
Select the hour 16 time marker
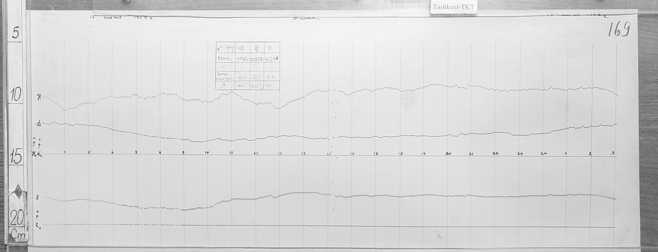pos(352,154)
